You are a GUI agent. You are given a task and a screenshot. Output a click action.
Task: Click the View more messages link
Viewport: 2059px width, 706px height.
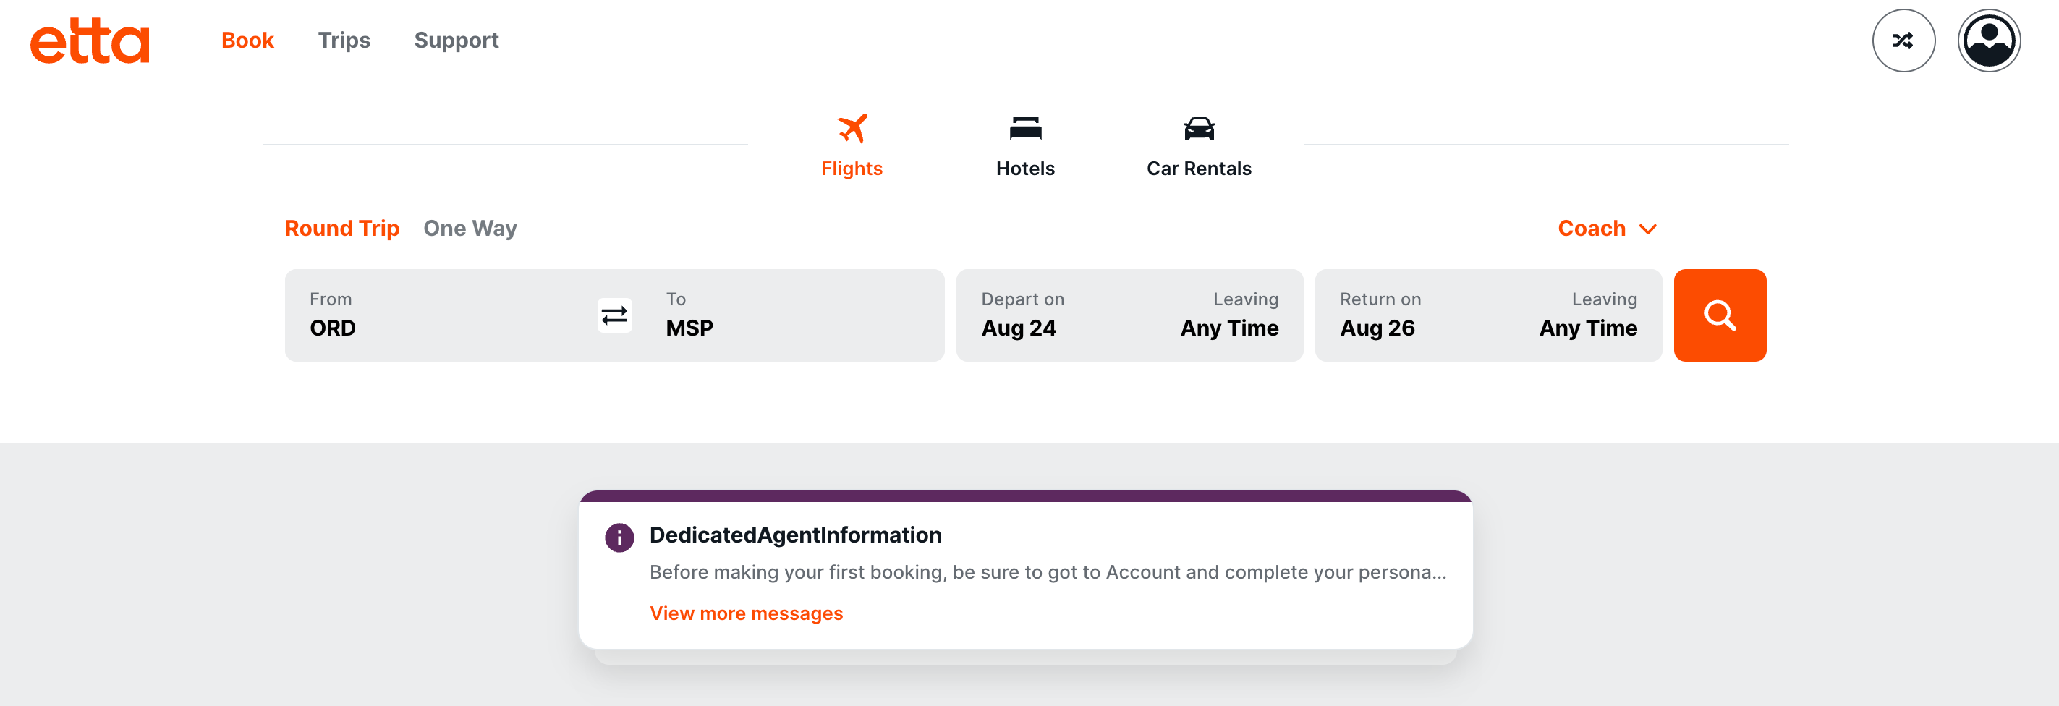pos(746,613)
